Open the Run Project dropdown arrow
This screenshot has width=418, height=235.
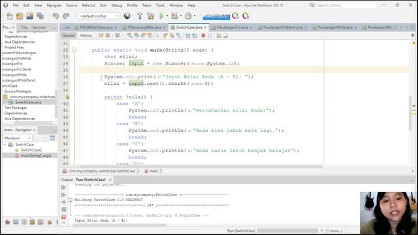click(x=167, y=16)
